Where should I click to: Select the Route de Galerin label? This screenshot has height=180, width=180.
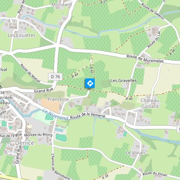tap(153, 12)
